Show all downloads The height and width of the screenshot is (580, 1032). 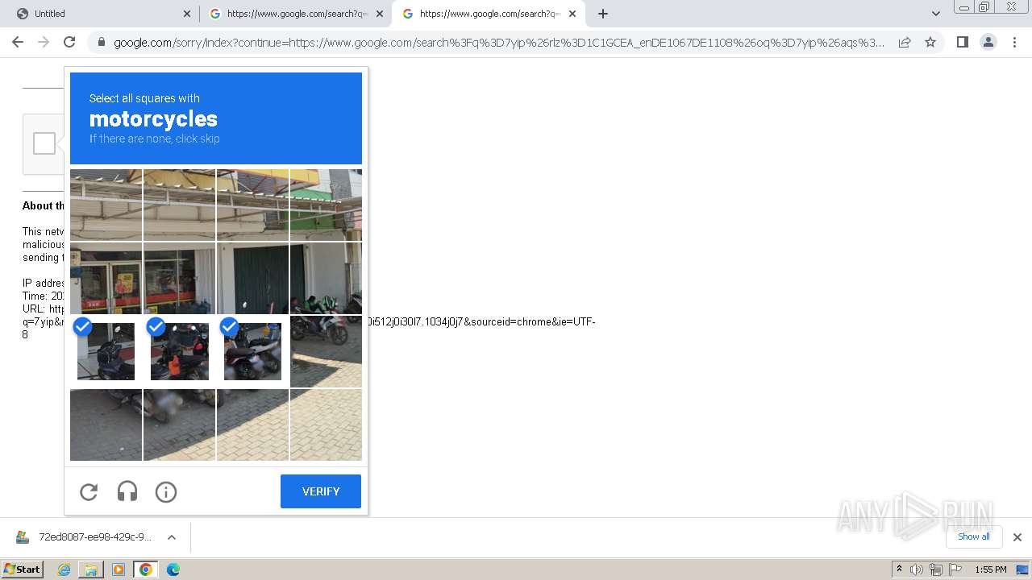click(x=974, y=536)
